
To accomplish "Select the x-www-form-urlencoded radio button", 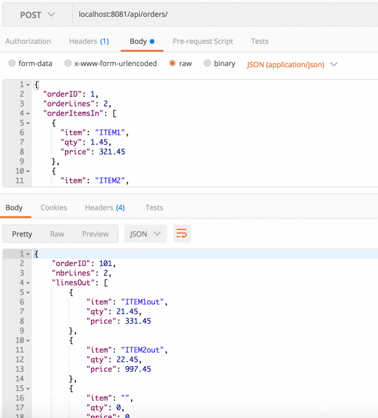I will 67,63.
